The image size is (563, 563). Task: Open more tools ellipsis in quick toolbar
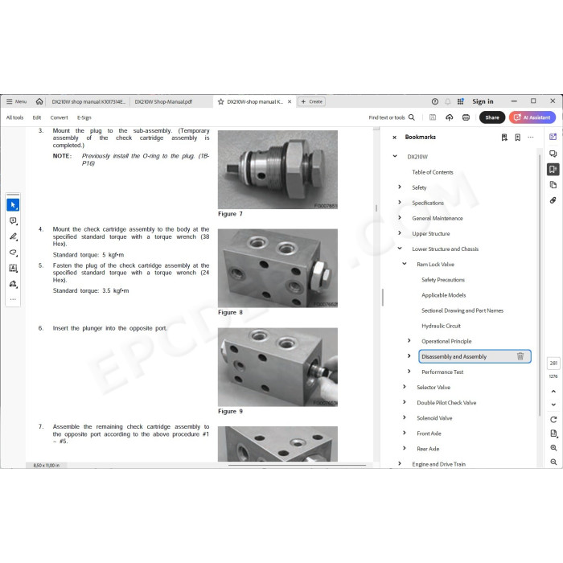[x=14, y=299]
